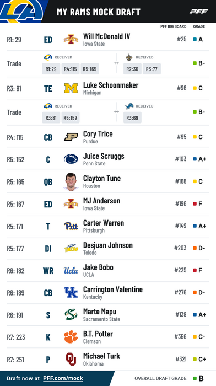Screen dimensions: 216x386
Task: Click the PFF logo in top bar
Action: pyautogui.click(x=199, y=12)
